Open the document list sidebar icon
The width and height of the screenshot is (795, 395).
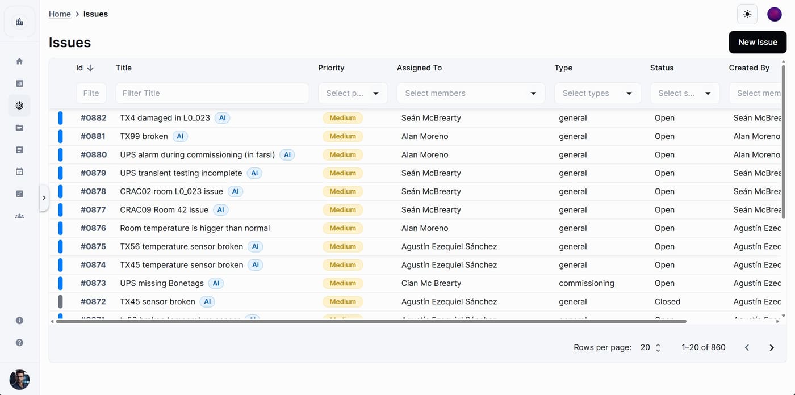pos(19,150)
